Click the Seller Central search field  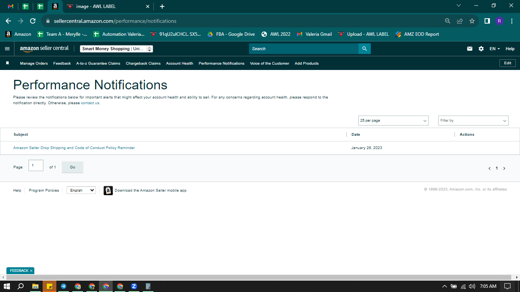[x=304, y=49]
